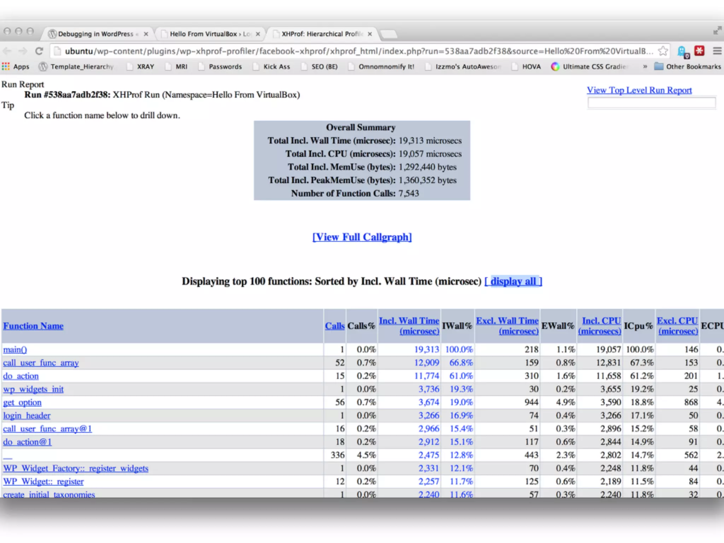Open the Apps grid shortcut
This screenshot has width=724, height=543.
16,66
